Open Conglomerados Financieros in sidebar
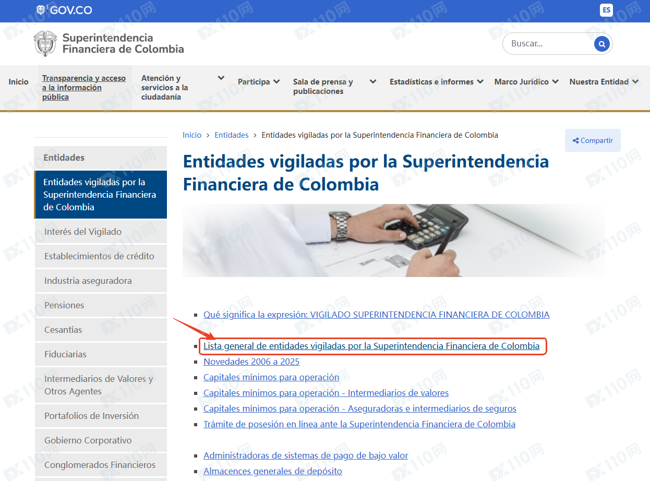Viewport: 650px width, 481px height. pyautogui.click(x=101, y=465)
